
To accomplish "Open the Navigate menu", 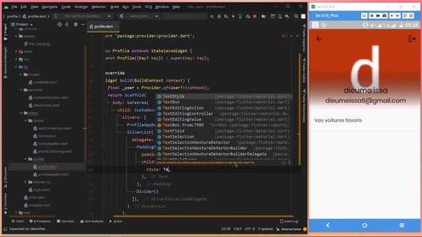I will click(x=49, y=7).
